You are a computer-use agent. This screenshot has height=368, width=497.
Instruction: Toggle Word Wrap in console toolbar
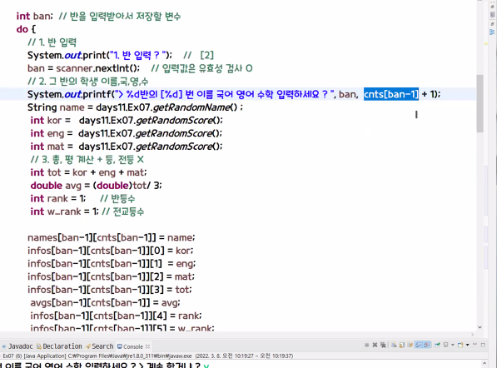tap(410, 345)
